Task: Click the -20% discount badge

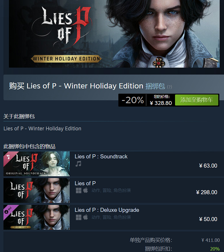Action: [x=132, y=100]
